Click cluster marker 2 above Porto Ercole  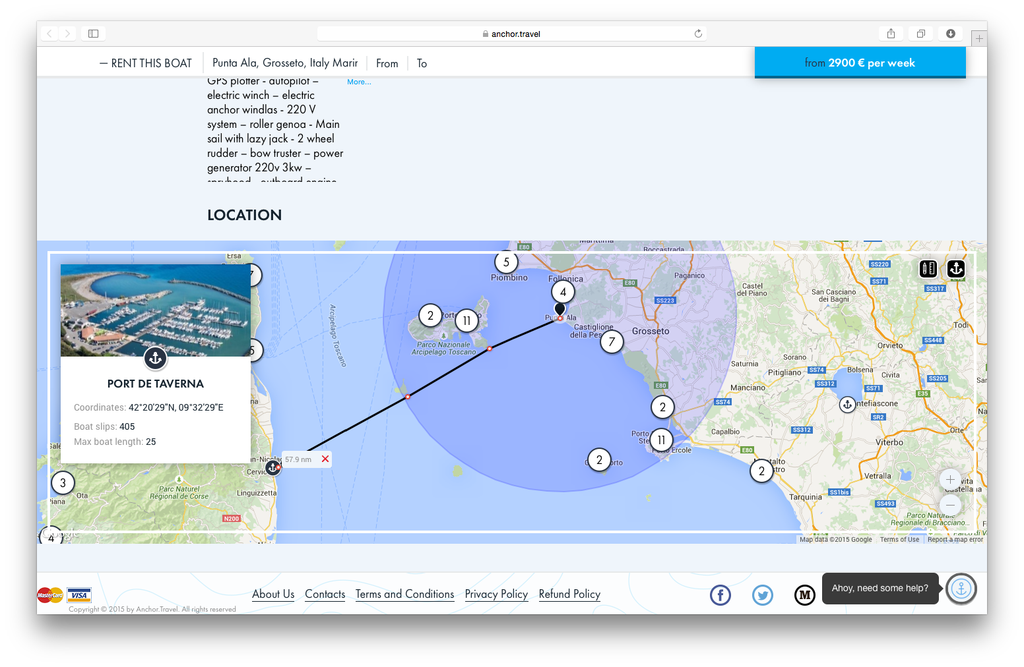click(x=662, y=407)
